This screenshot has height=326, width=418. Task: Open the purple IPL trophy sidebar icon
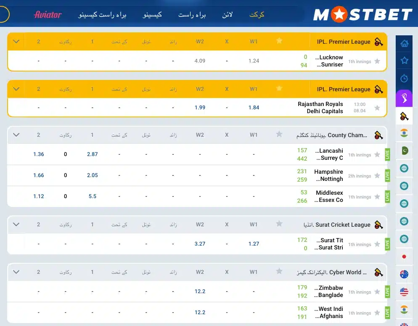pyautogui.click(x=404, y=98)
